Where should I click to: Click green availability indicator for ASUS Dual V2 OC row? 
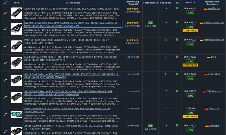click(x=177, y=91)
